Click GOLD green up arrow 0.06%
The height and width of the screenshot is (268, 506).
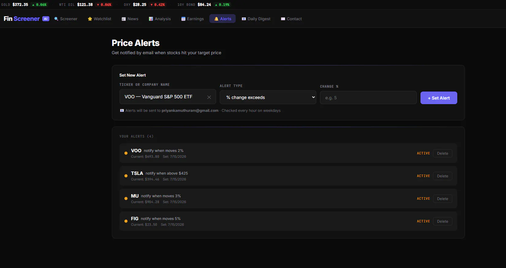[39, 5]
